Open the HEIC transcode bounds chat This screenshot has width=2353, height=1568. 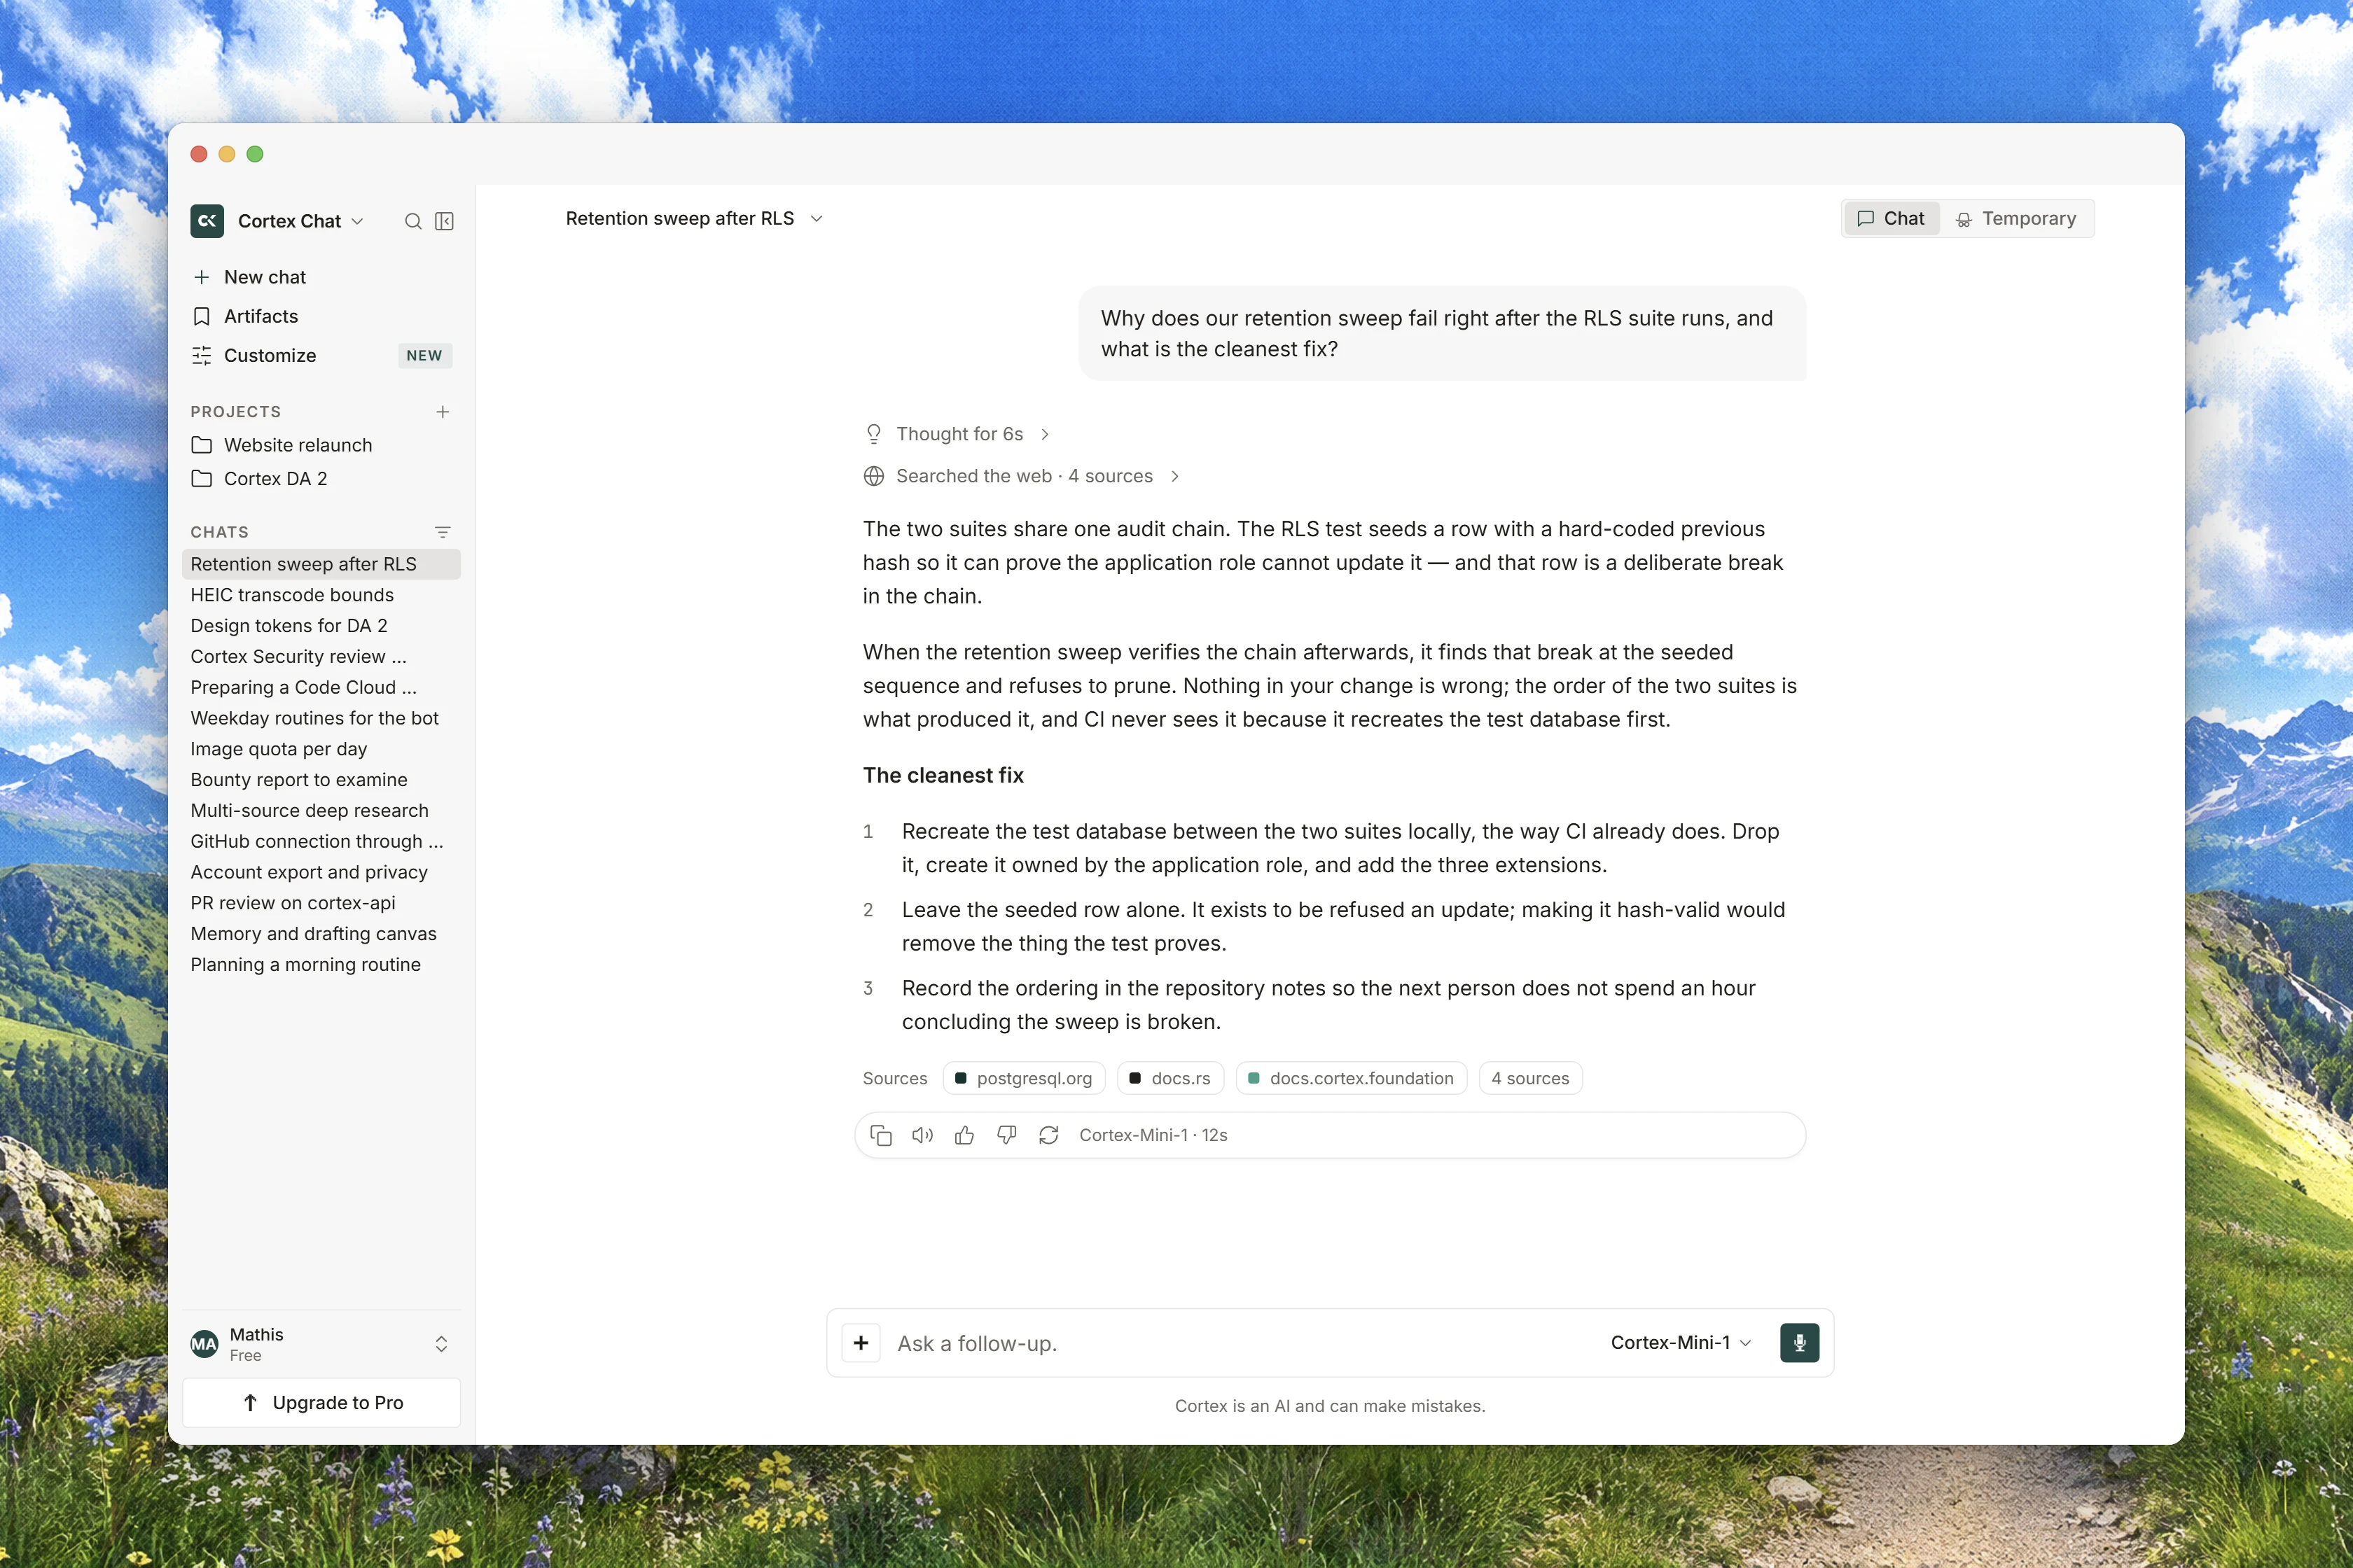[321, 595]
